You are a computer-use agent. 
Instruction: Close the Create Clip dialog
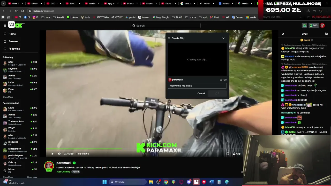tap(223, 38)
